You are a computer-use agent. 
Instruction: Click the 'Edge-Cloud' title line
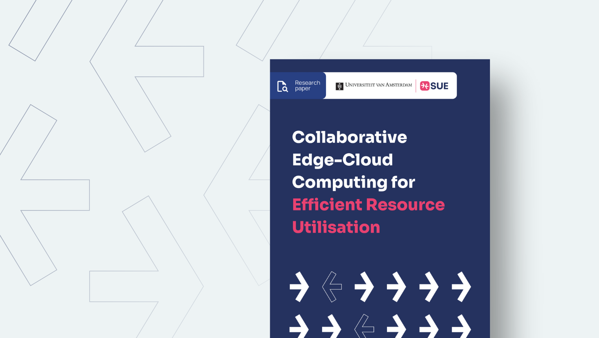point(342,160)
